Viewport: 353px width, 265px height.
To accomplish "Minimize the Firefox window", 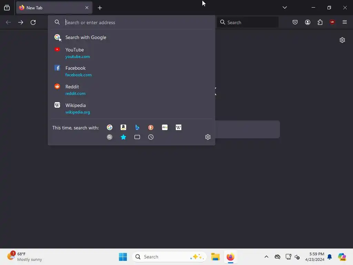I will click(313, 8).
